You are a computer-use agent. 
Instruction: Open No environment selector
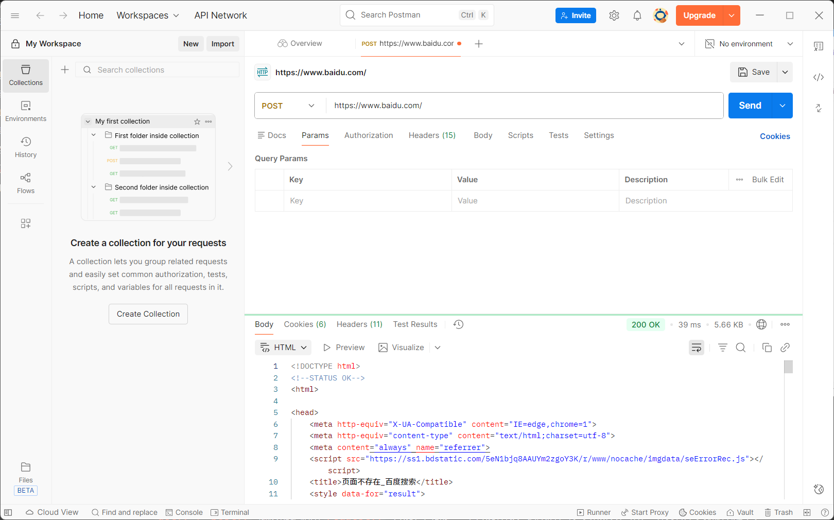click(749, 44)
